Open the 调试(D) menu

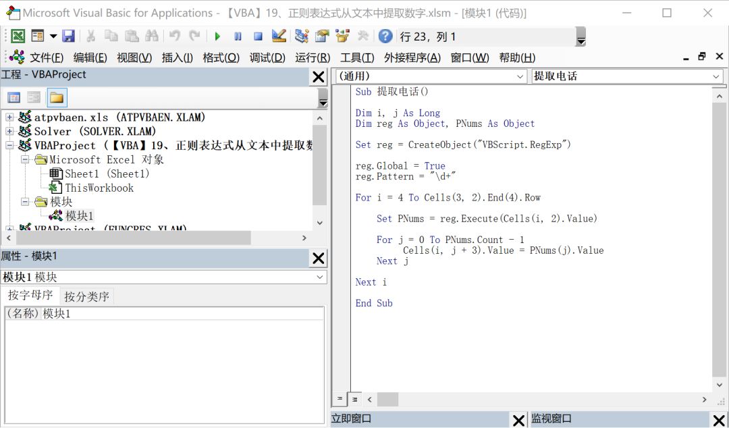(x=267, y=57)
